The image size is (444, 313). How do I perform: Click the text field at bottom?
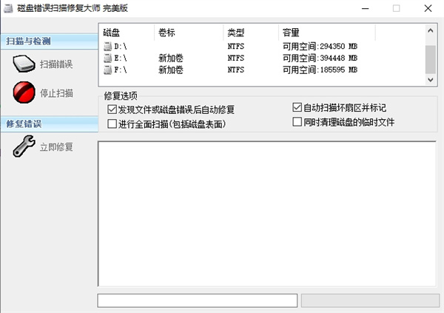(x=197, y=300)
